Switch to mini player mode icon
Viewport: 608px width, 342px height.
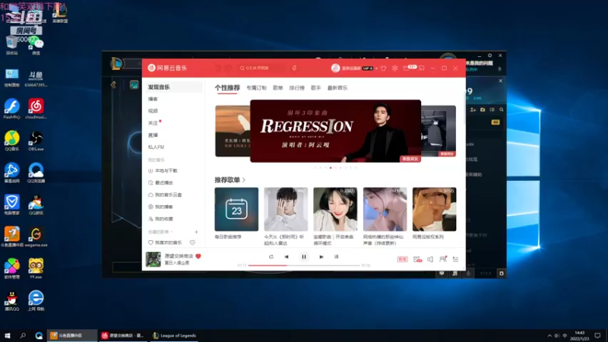pos(422,68)
